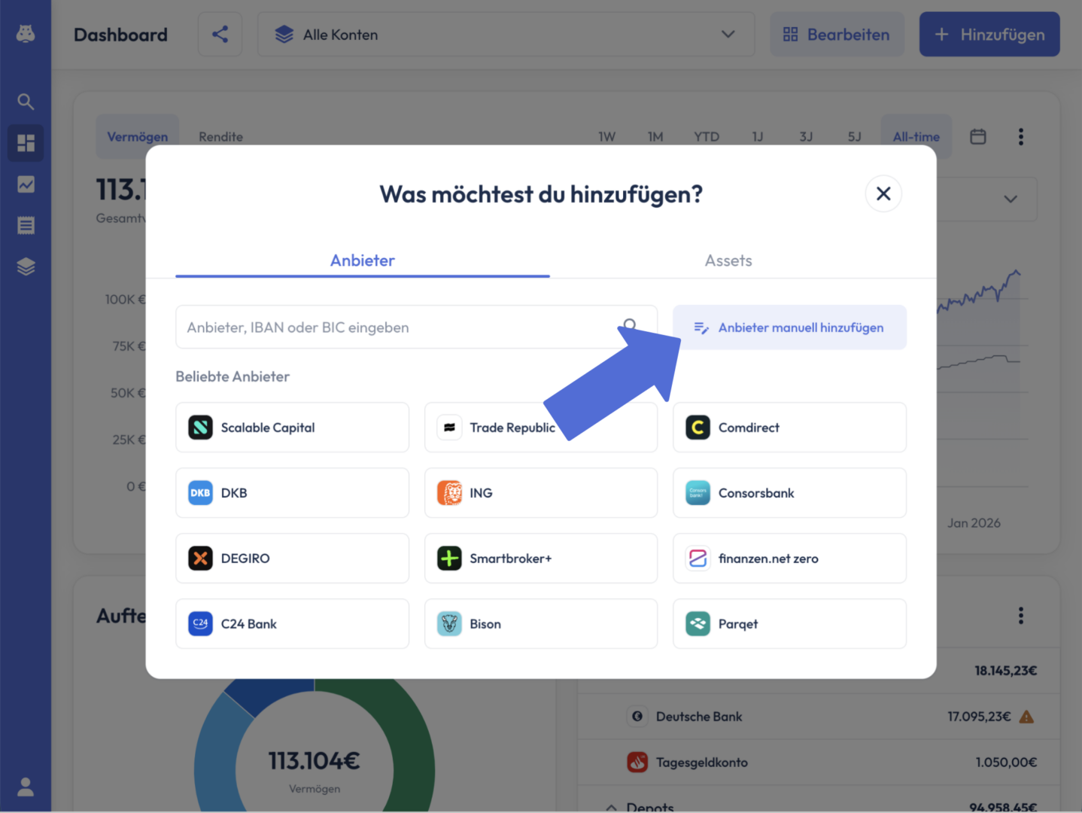Image resolution: width=1082 pixels, height=813 pixels.
Task: Open the layers icon in sidebar
Action: pos(26,266)
